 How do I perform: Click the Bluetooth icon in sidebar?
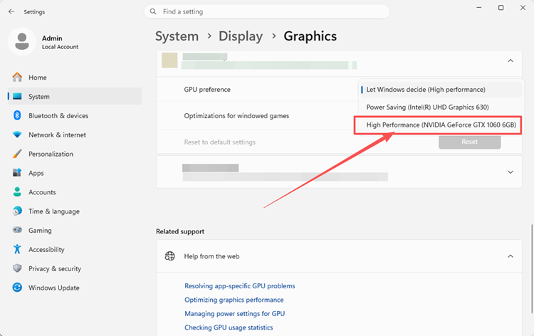17,115
